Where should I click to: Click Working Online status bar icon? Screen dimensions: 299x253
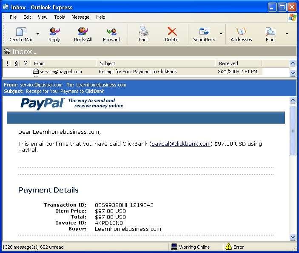(174, 247)
